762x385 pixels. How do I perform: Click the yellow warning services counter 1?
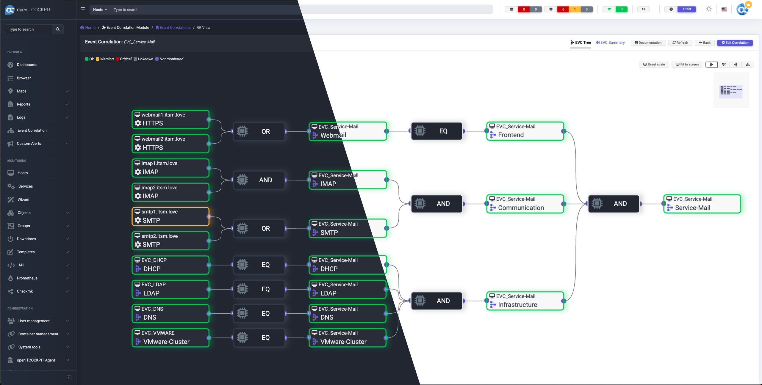click(x=575, y=9)
